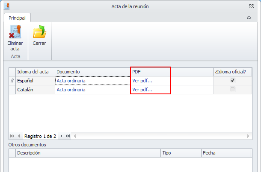The height and width of the screenshot is (172, 261).
Task: Click the app icon in title bar
Action: pos(6,6)
